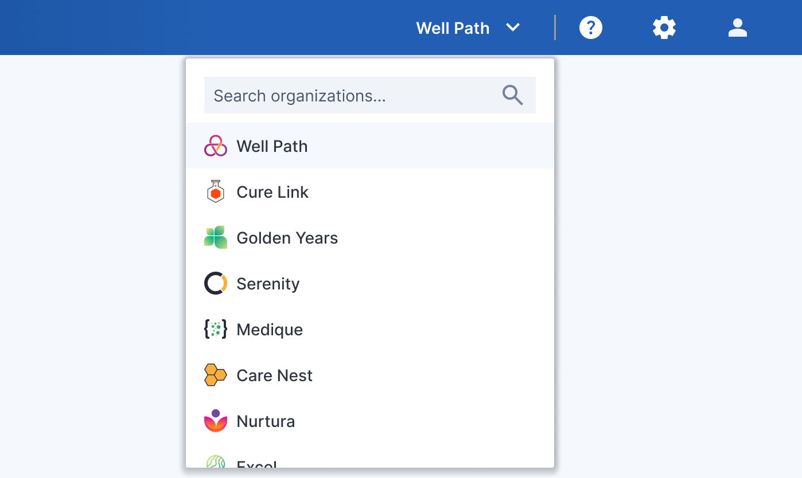Click the magnifying glass search icon
This screenshot has height=478, width=802.
pos(512,95)
